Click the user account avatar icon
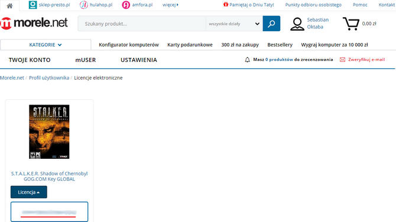 297,24
